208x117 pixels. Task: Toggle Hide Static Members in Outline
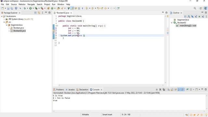pyautogui.click(x=196, y=17)
